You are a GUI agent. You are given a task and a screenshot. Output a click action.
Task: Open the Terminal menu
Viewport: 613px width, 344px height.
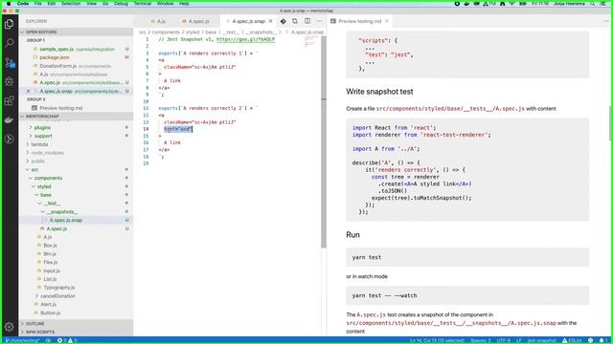pyautogui.click(x=143, y=4)
